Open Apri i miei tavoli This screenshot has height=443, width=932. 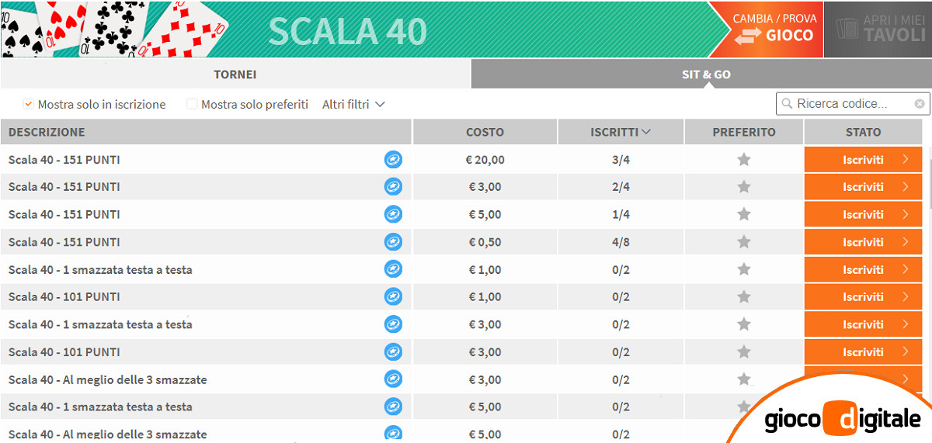click(878, 29)
